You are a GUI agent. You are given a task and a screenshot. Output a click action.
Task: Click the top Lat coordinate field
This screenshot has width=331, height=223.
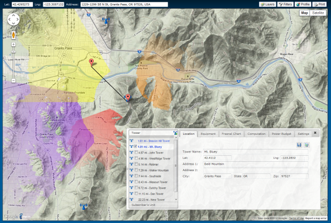22,4
